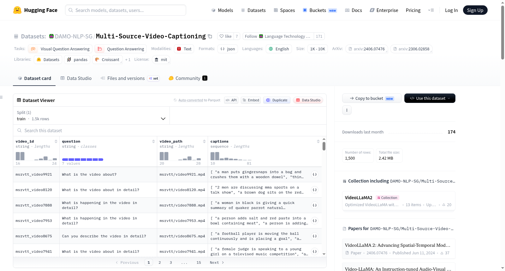Go to the Community tab
This screenshot has height=271, width=505.
click(188, 78)
